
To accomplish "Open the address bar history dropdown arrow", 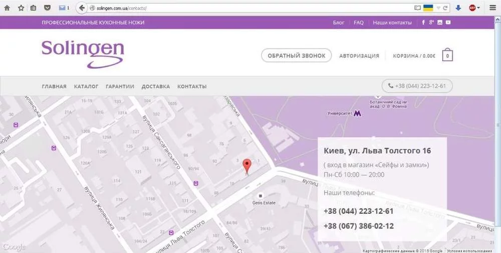I will pyautogui.click(x=438, y=9).
